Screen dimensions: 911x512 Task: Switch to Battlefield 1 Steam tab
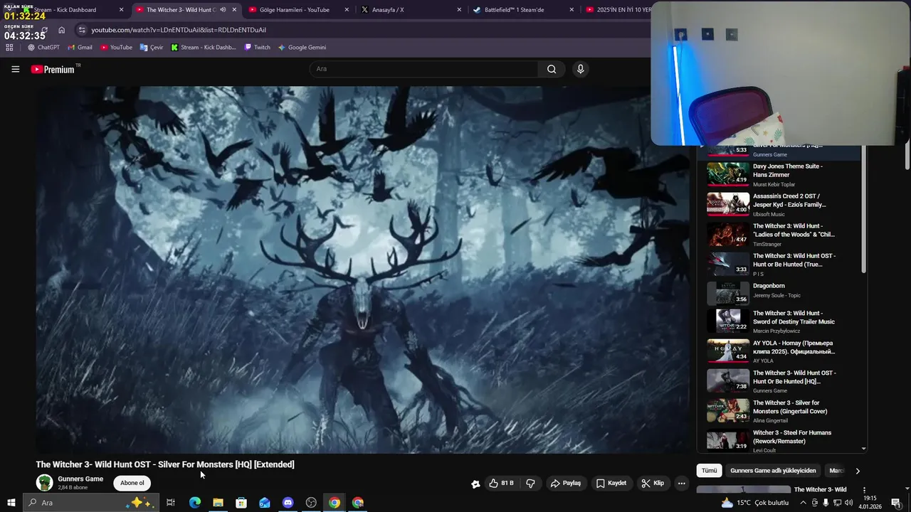pos(522,10)
